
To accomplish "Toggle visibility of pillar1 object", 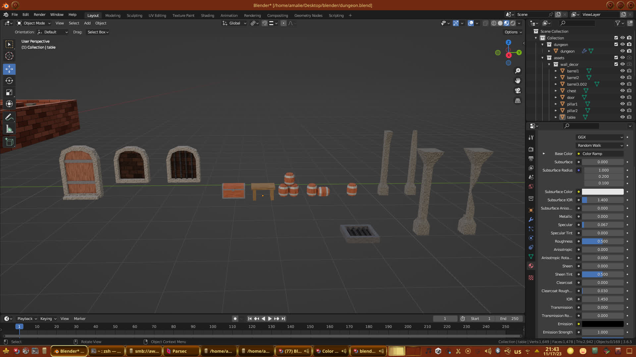I will click(x=622, y=104).
